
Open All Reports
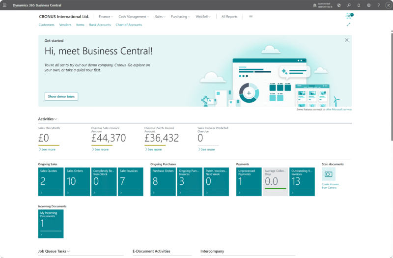(x=229, y=17)
